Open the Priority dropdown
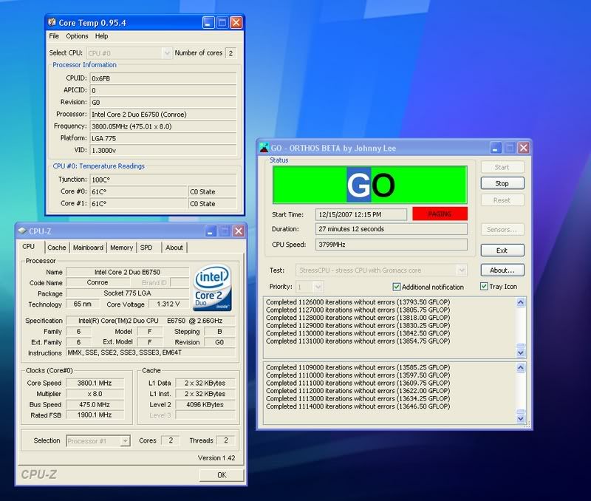This screenshot has height=501, width=591. (x=318, y=287)
